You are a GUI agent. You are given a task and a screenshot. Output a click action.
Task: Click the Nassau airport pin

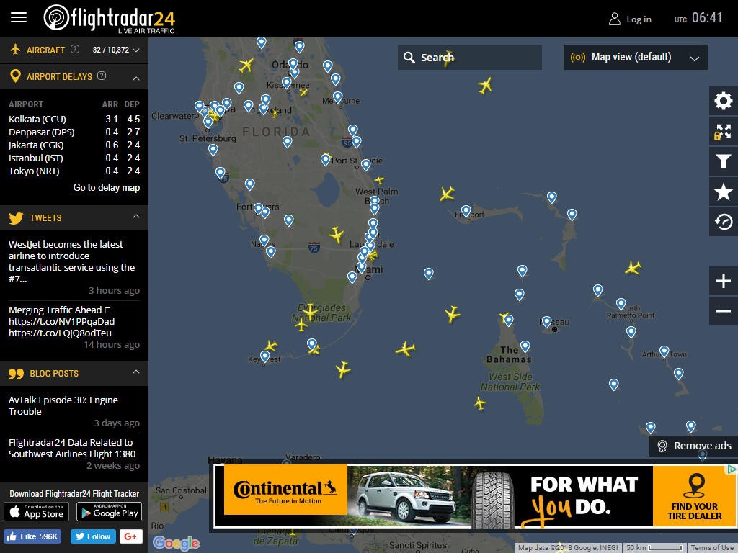[546, 322]
